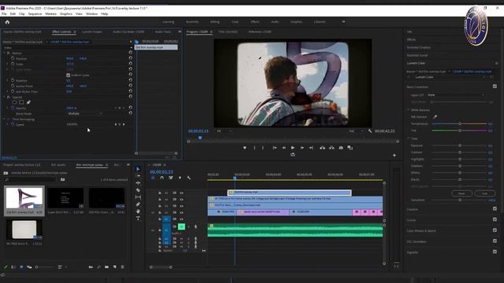Go to In point in Program Monitor
Viewport: 504px width, 283px height.
[x=275, y=148]
